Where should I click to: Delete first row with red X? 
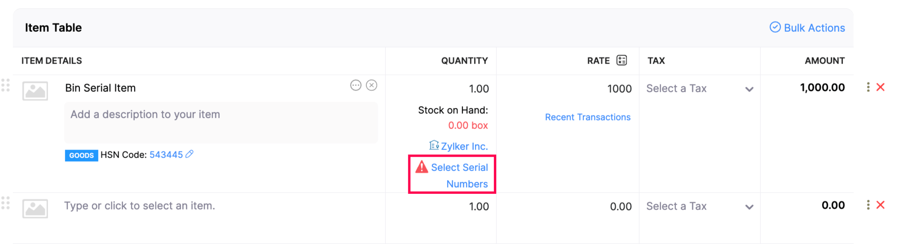point(881,87)
